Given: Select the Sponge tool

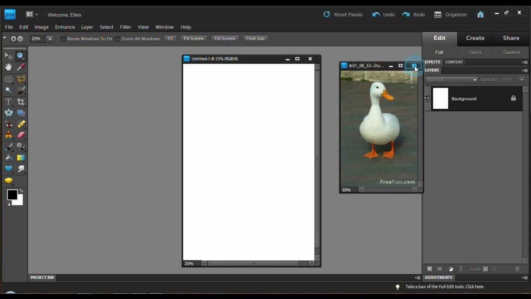Looking at the screenshot, I should [8, 181].
